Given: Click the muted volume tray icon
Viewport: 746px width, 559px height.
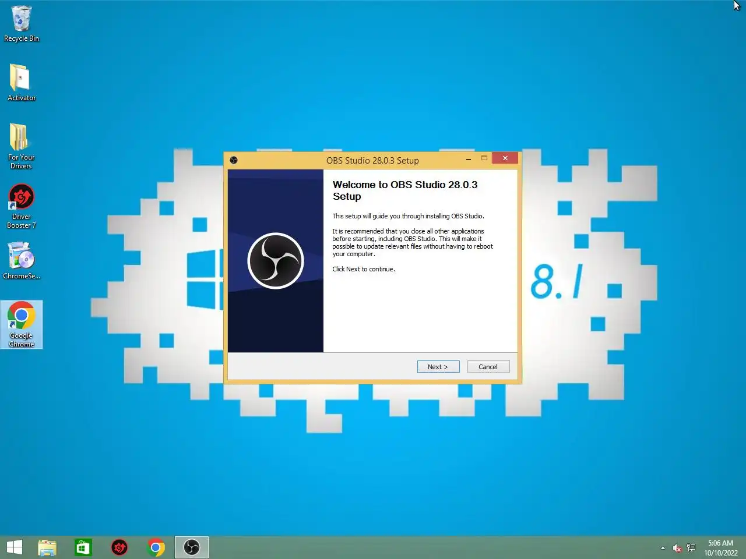Looking at the screenshot, I should point(677,548).
